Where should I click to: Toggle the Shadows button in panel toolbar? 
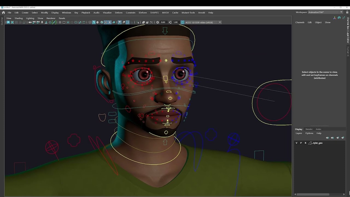113,22
